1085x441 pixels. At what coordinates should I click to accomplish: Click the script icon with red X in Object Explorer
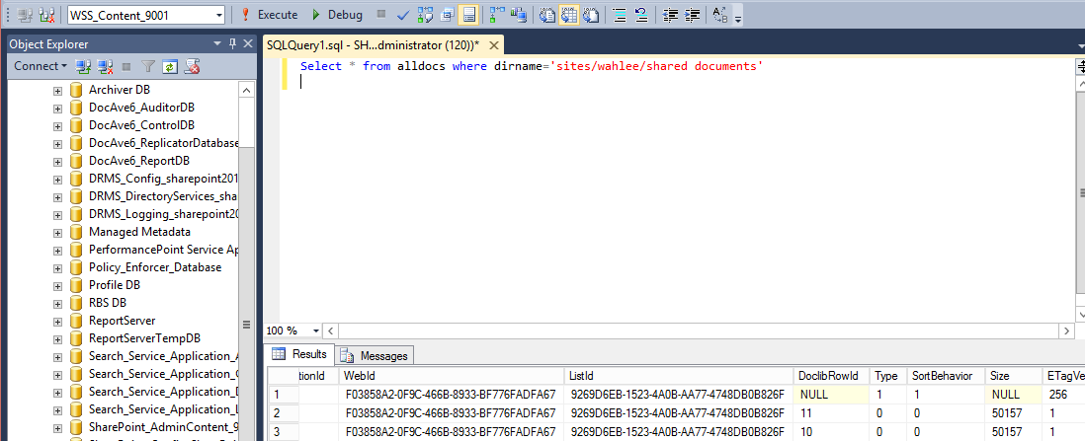click(192, 66)
